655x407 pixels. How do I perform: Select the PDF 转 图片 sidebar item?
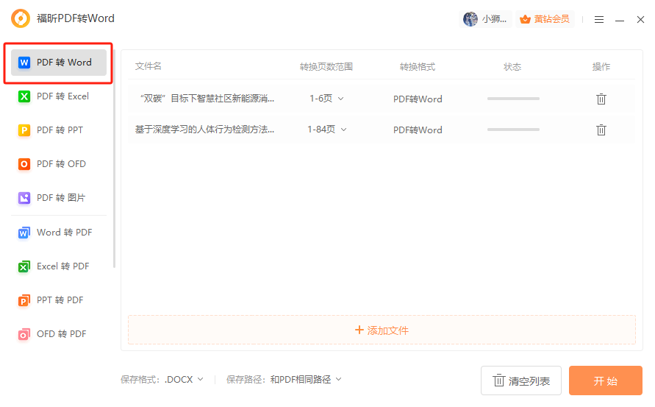pyautogui.click(x=59, y=198)
